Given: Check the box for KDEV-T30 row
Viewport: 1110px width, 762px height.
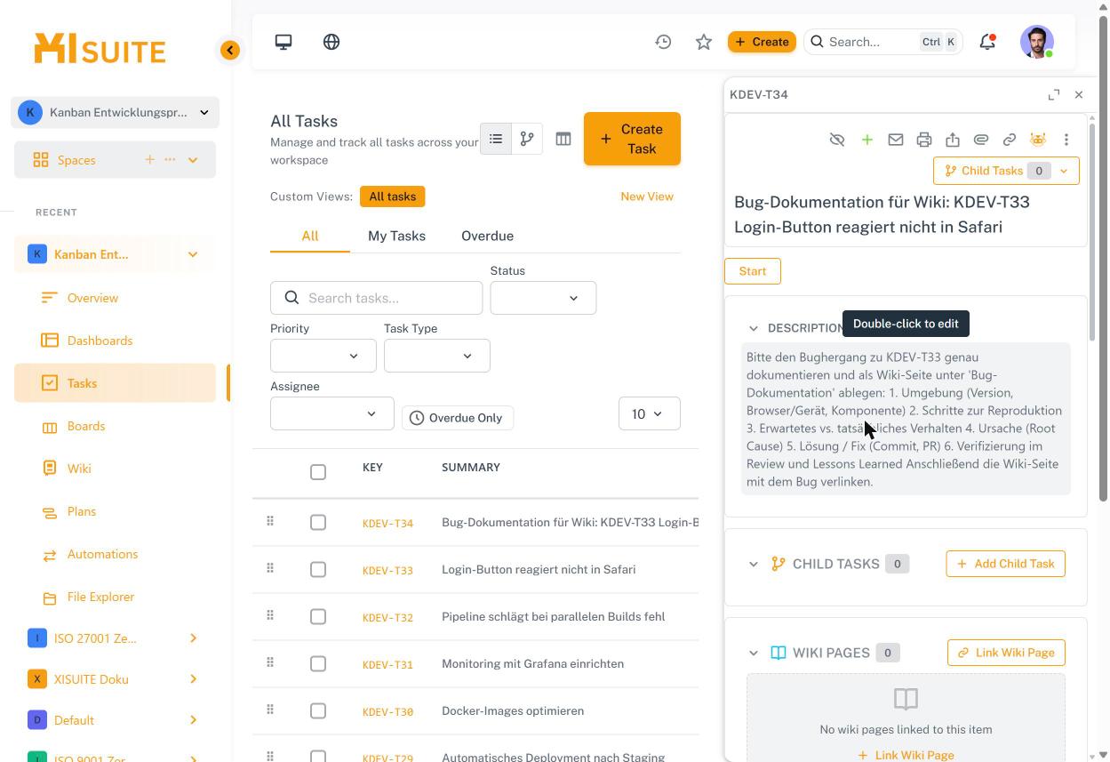Looking at the screenshot, I should click(x=318, y=711).
